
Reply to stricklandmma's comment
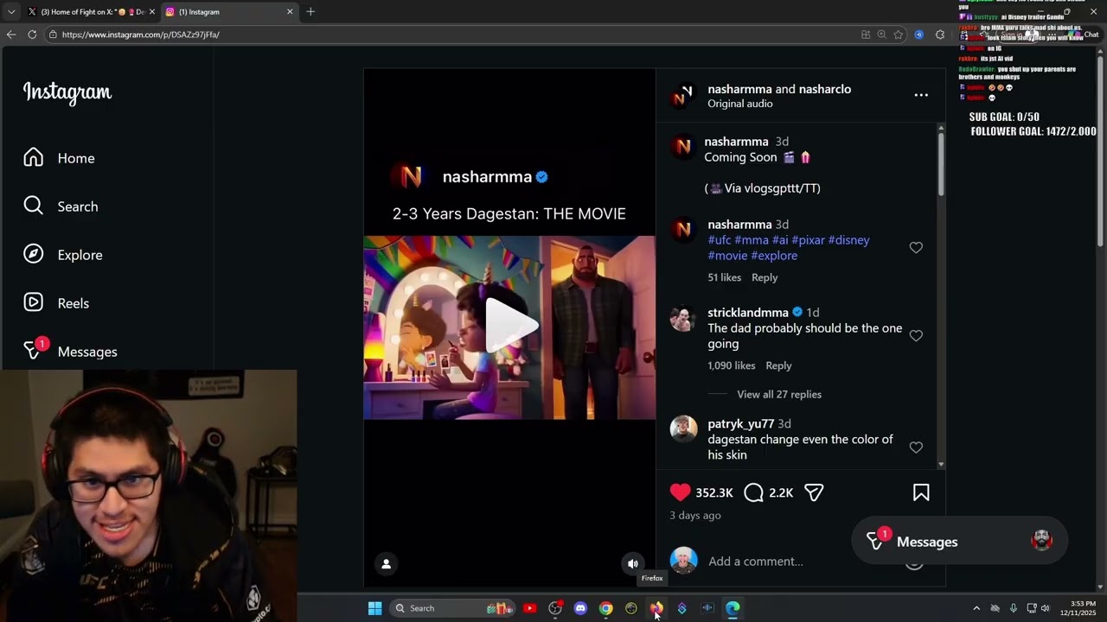point(778,365)
